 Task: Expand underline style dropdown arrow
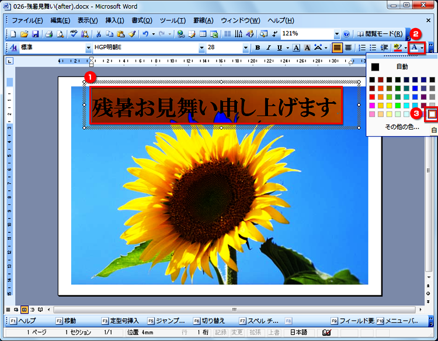tap(287, 48)
